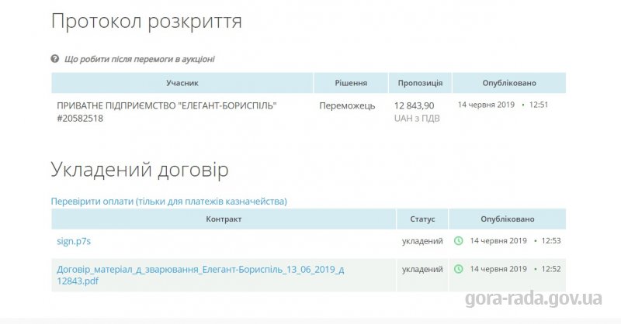Click 'Перевірити оплати' treasury payments link

tap(168, 202)
